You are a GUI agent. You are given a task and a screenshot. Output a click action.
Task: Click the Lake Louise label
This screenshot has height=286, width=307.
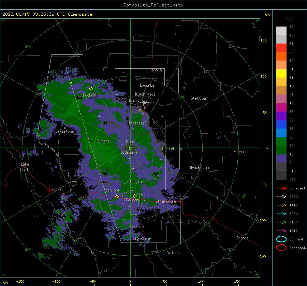pos(26,167)
